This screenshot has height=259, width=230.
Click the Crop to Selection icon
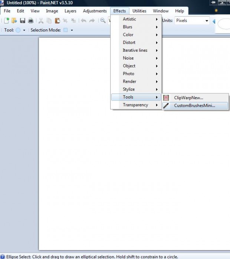[65, 20]
